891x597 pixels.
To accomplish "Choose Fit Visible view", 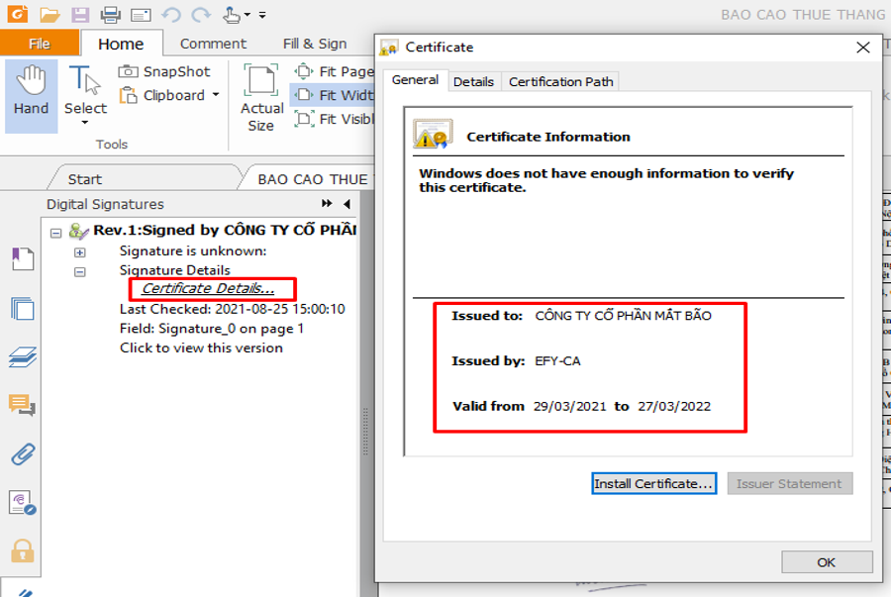I will tap(335, 119).
